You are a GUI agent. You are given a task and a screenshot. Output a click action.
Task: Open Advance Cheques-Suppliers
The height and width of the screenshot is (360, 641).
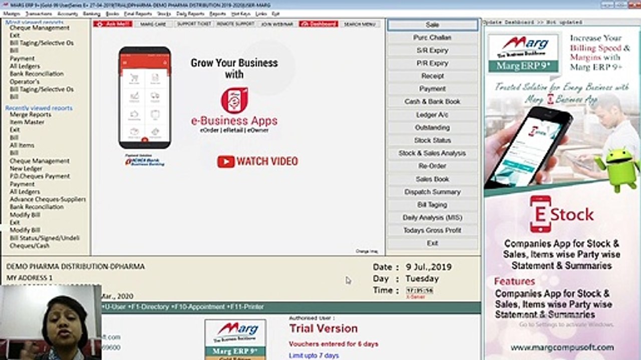click(x=48, y=199)
